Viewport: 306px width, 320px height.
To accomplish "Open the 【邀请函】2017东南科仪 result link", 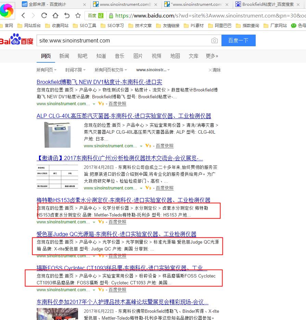I will point(120,158).
